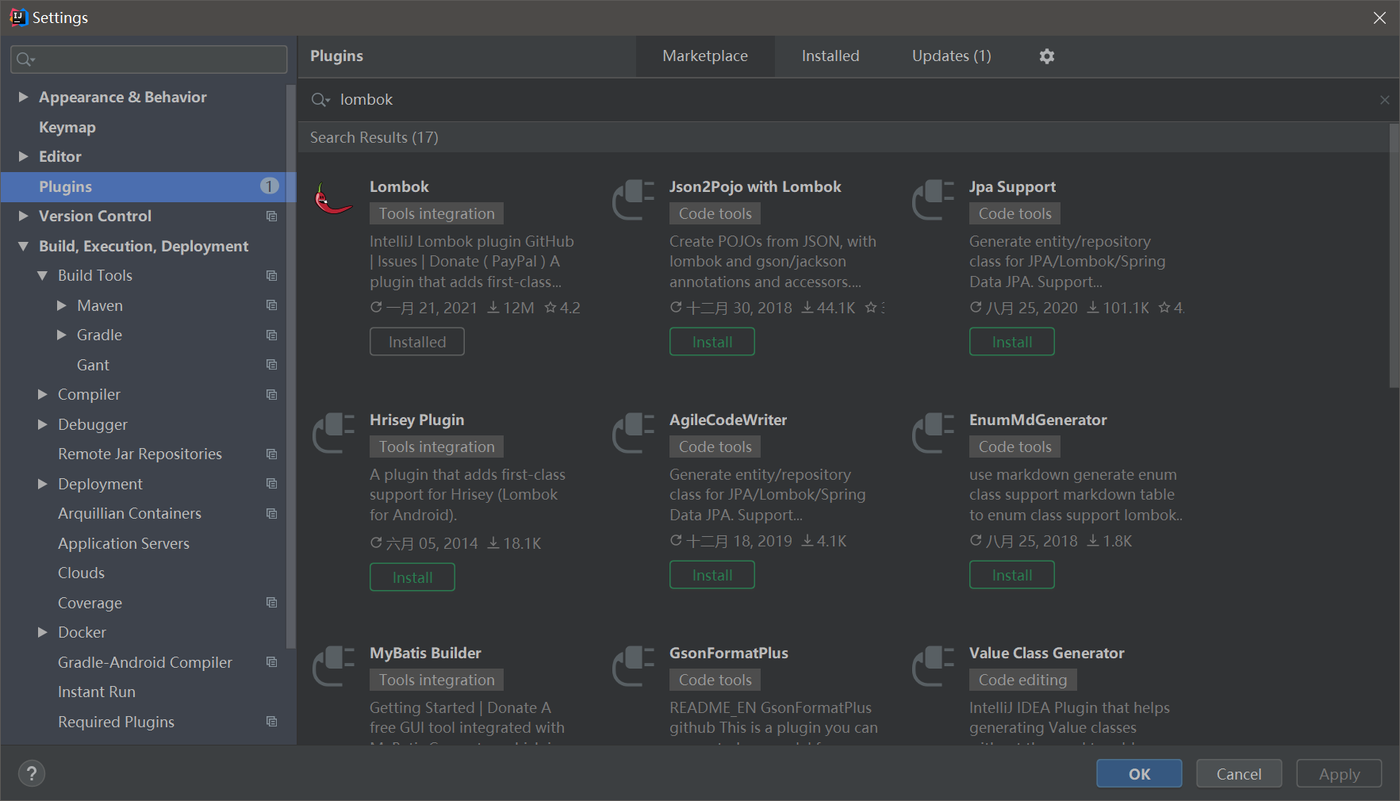Expand the Version Control section

(23, 216)
